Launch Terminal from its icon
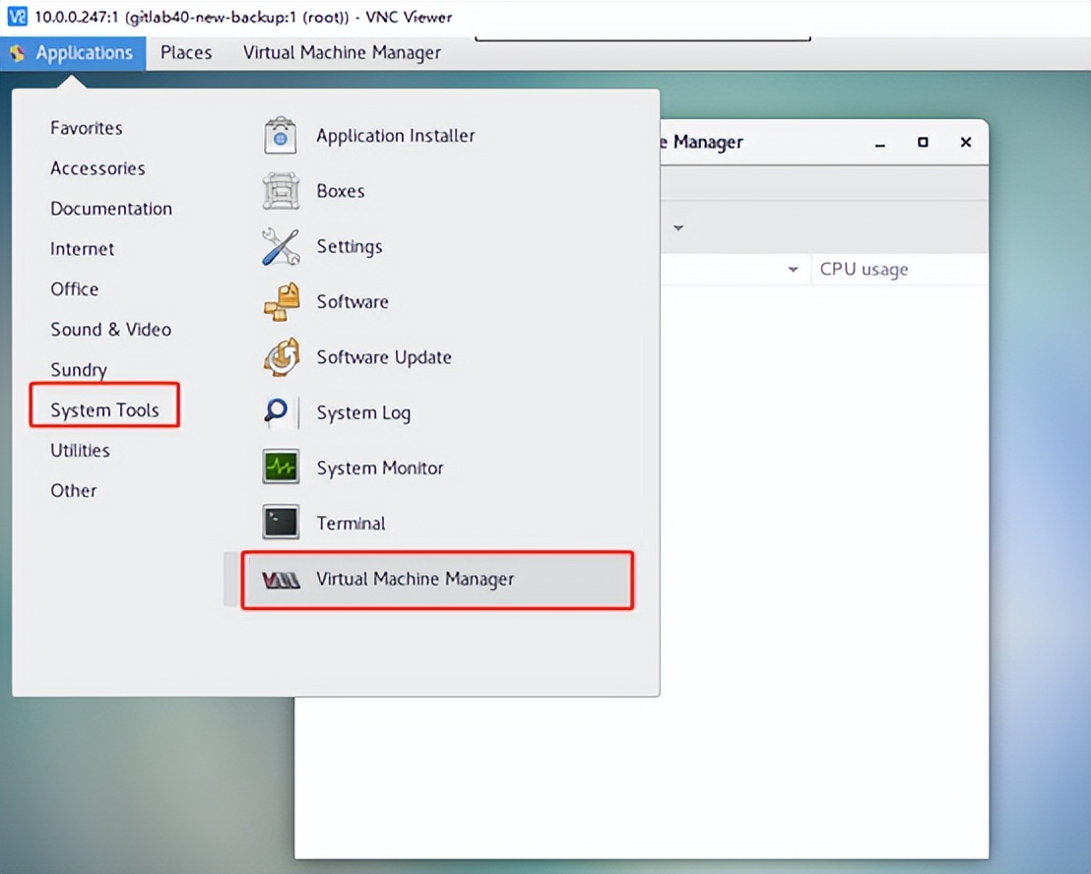 (x=281, y=524)
